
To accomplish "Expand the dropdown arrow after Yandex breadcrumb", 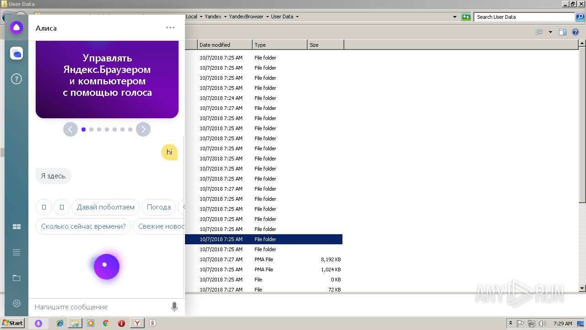I will pos(225,17).
